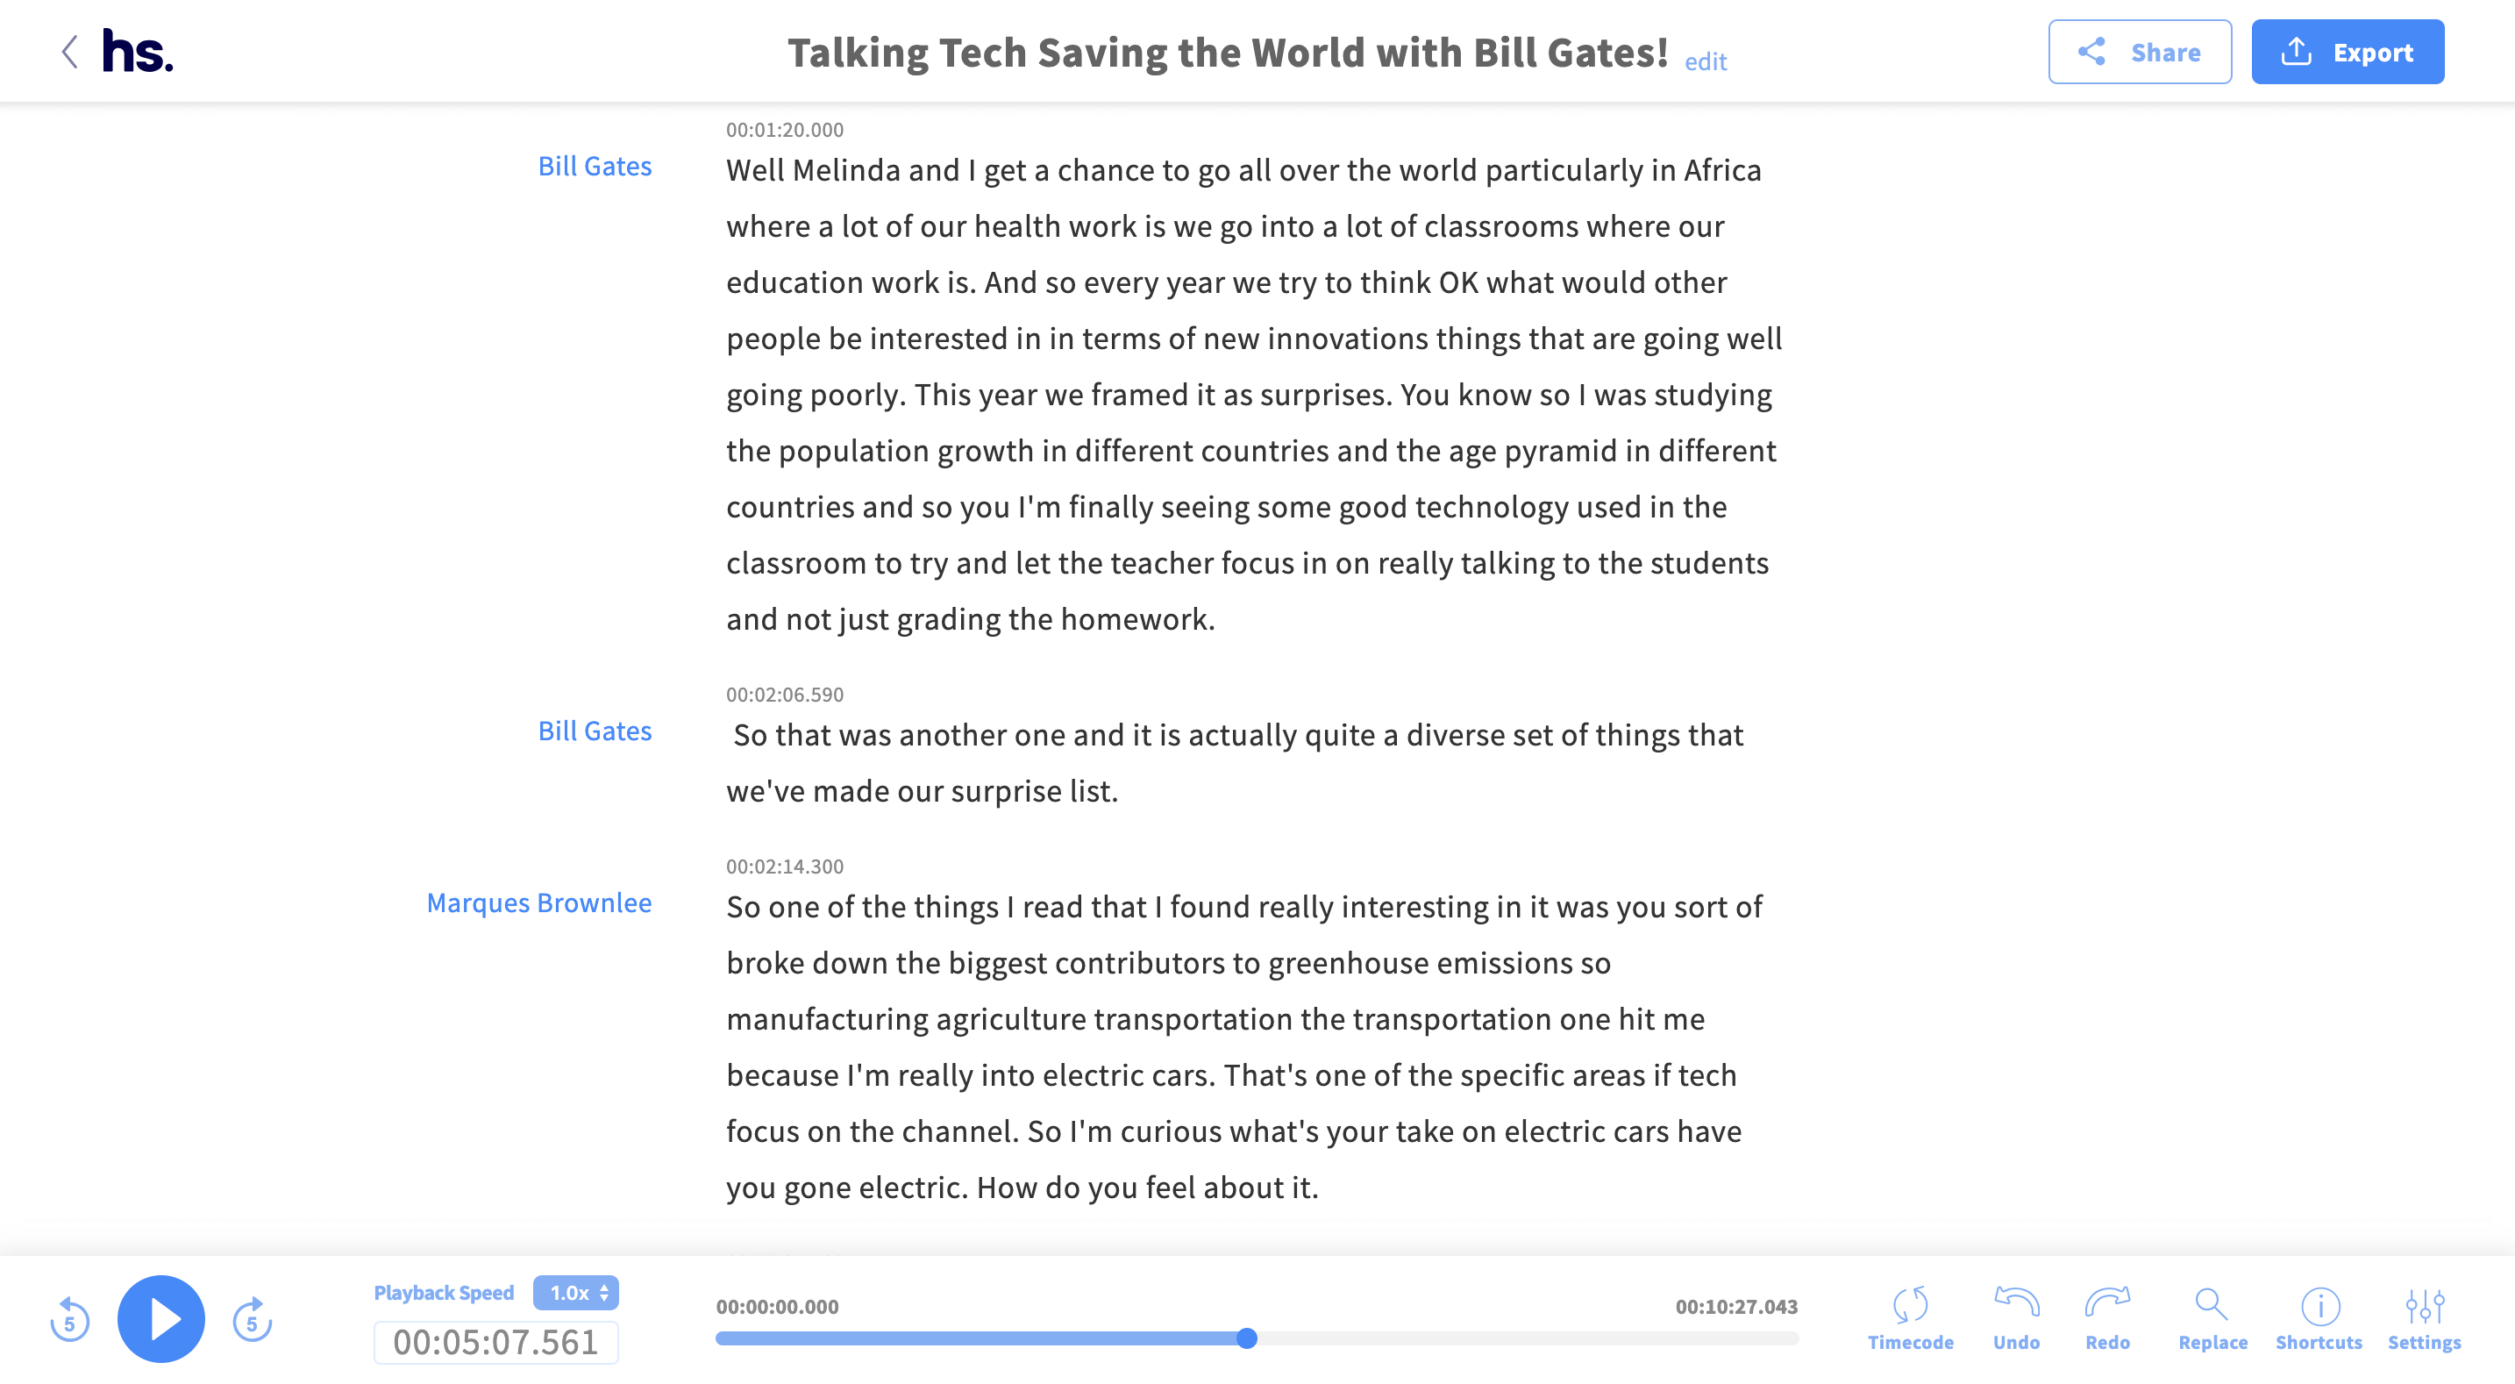Select the Bill Gates speaker label

point(595,166)
